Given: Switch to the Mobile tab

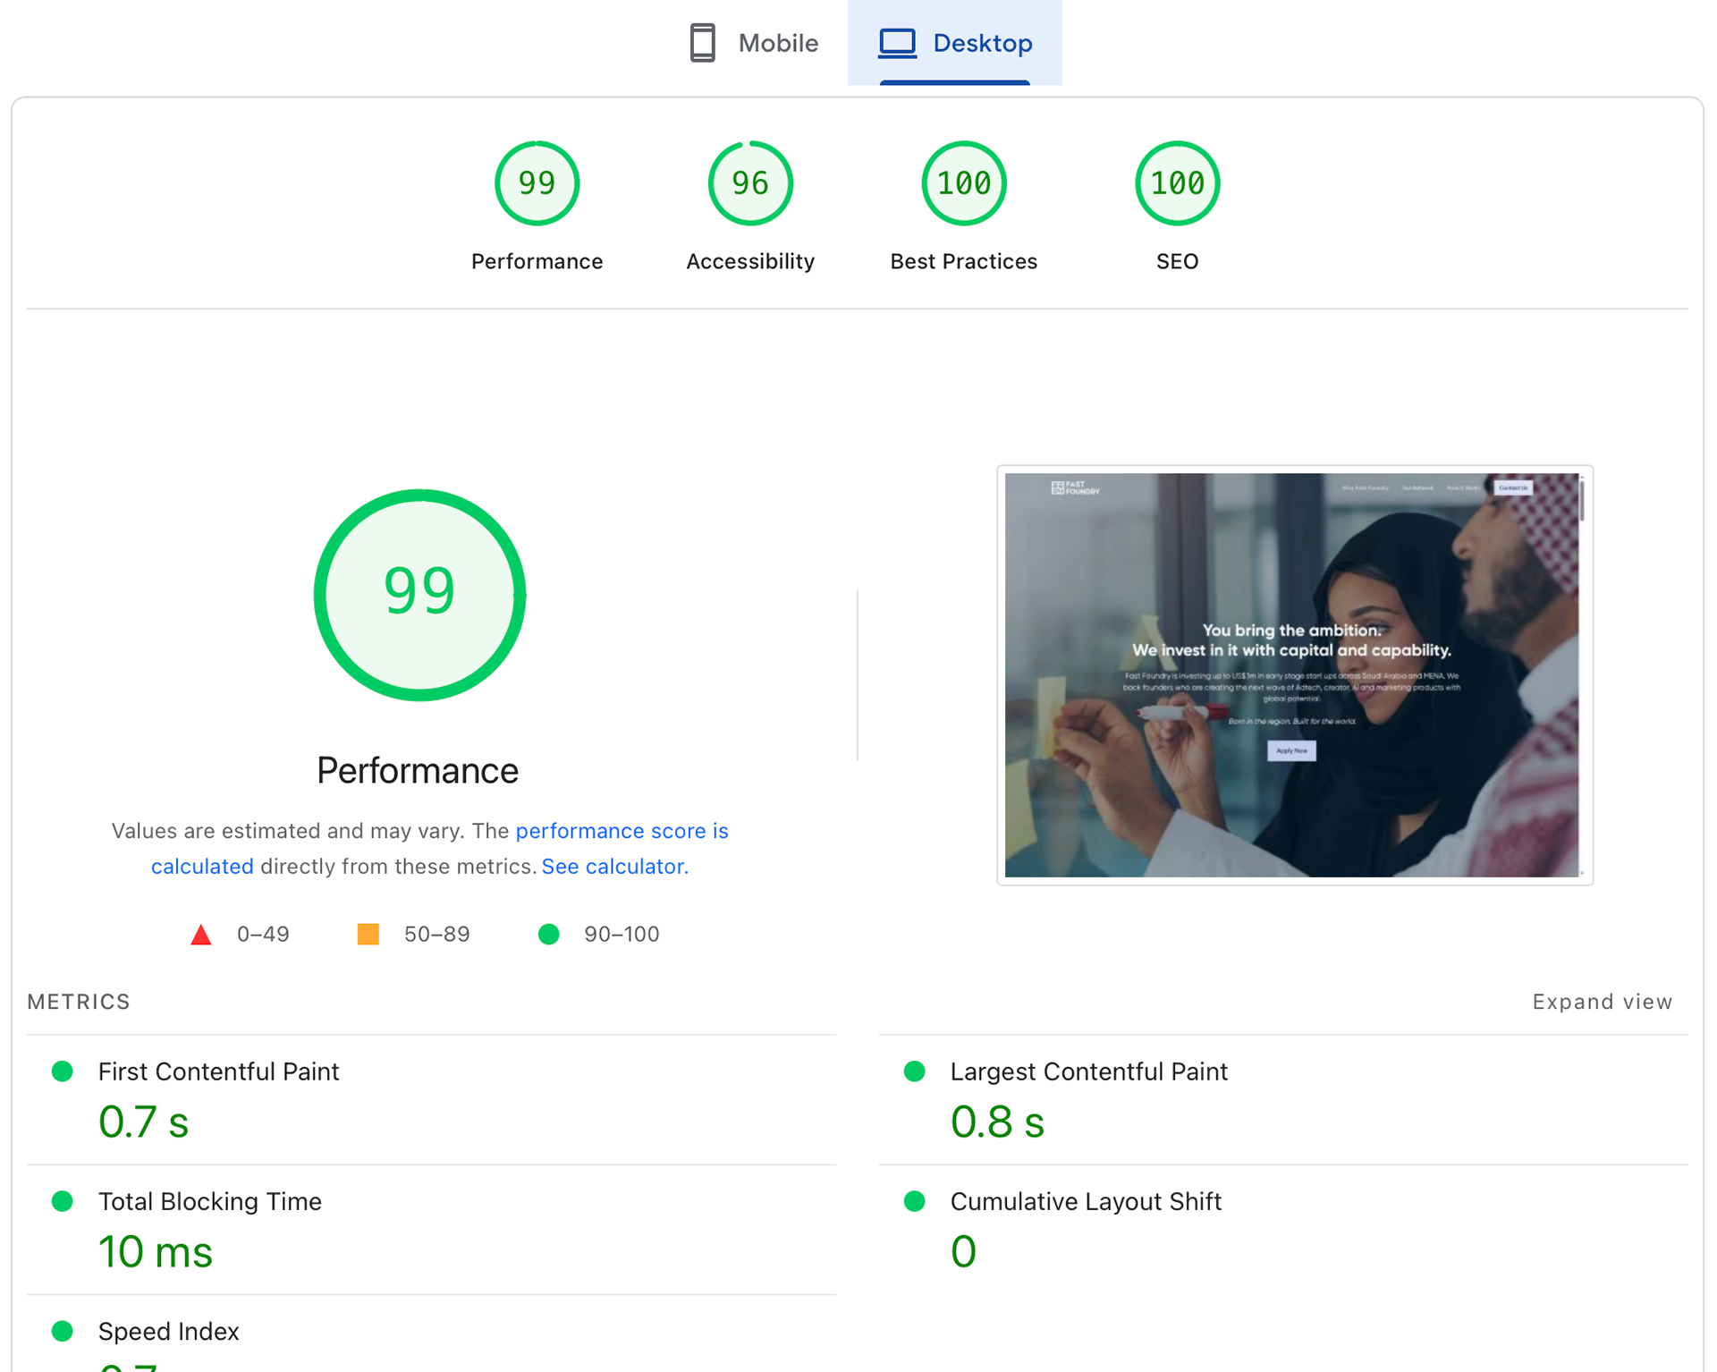Looking at the screenshot, I should [776, 43].
